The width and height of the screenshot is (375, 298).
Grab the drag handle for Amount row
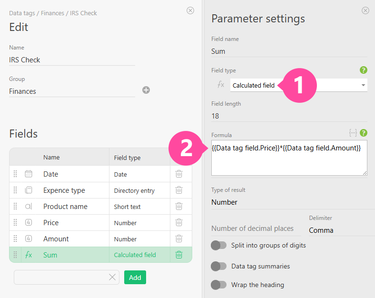pos(15,239)
